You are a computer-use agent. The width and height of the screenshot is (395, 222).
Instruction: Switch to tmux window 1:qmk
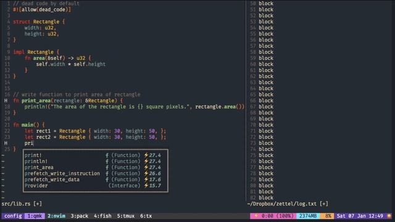35,216
